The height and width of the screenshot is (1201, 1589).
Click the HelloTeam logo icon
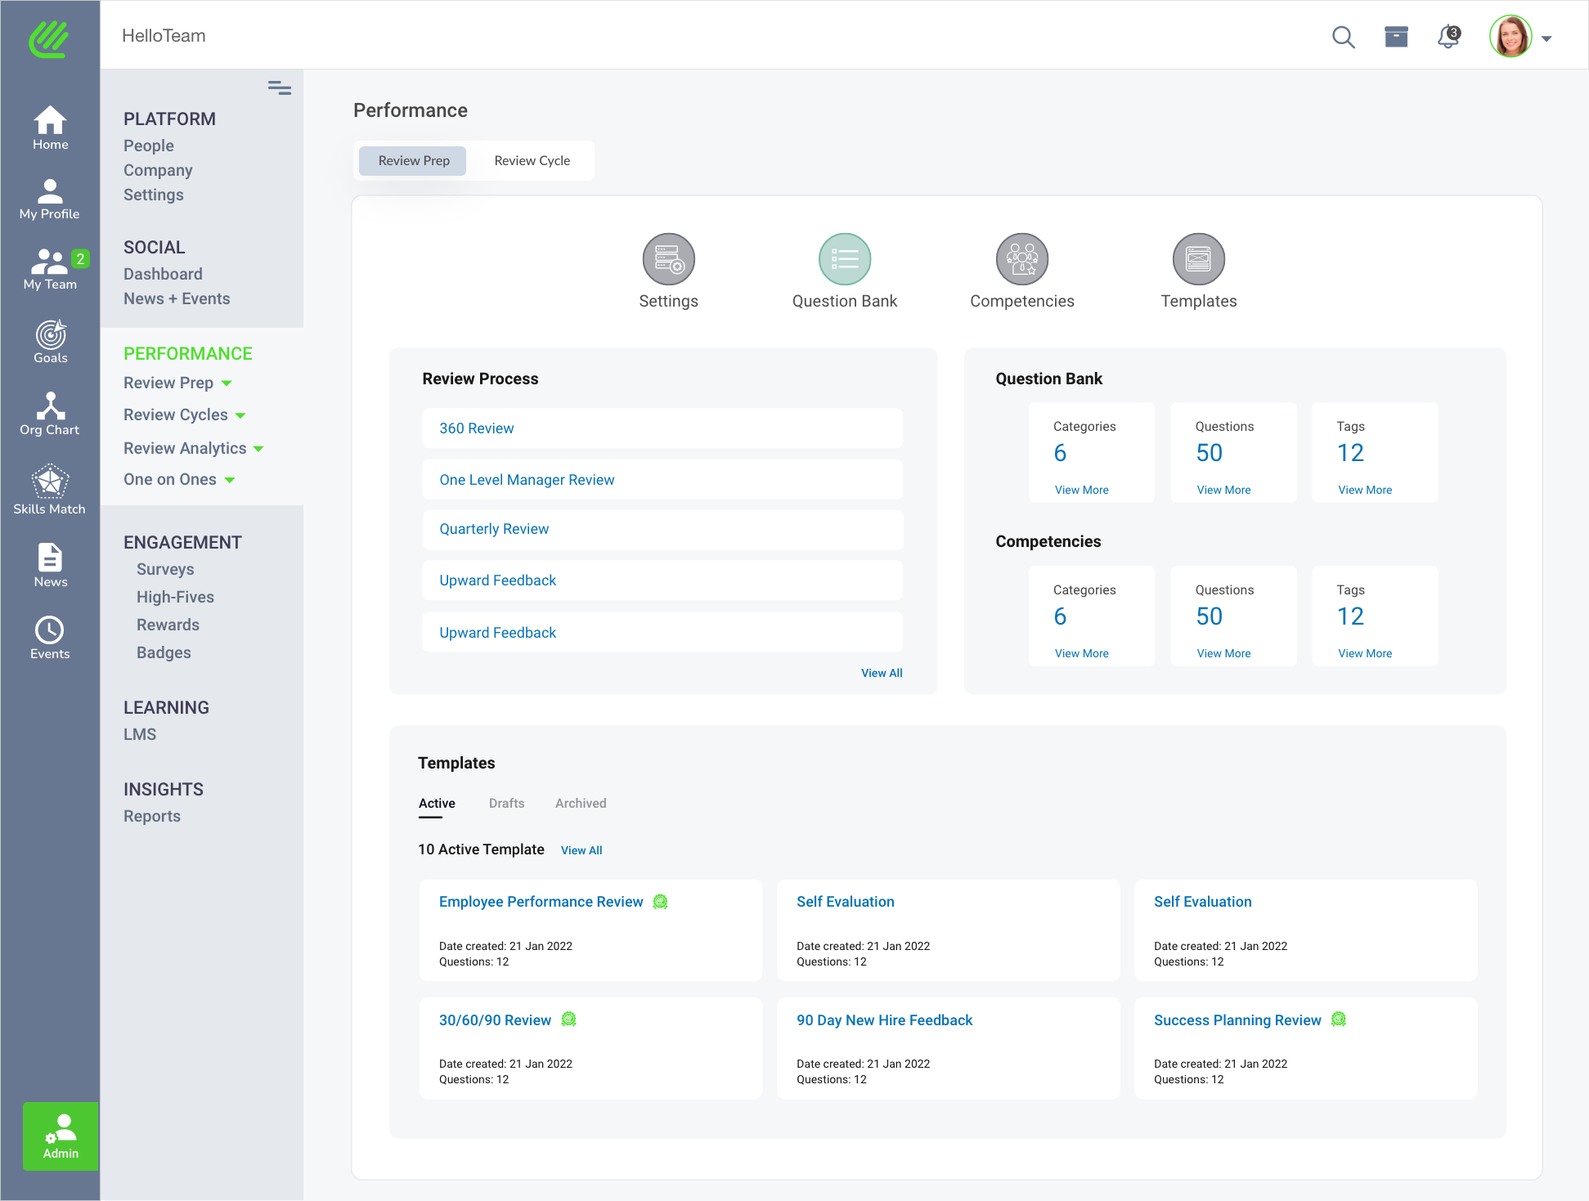click(49, 38)
